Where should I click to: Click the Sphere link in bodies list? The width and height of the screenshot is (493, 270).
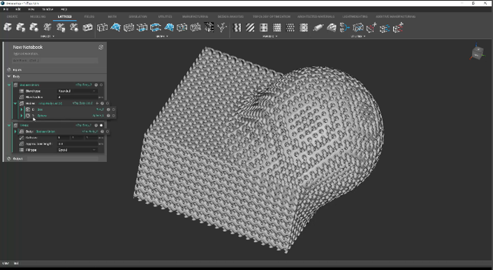pos(42,116)
